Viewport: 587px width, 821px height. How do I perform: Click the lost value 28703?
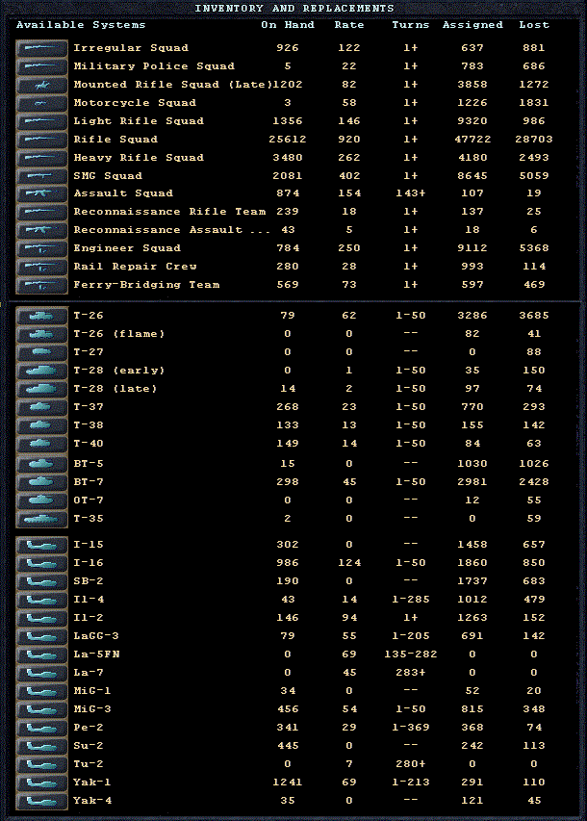tap(534, 140)
